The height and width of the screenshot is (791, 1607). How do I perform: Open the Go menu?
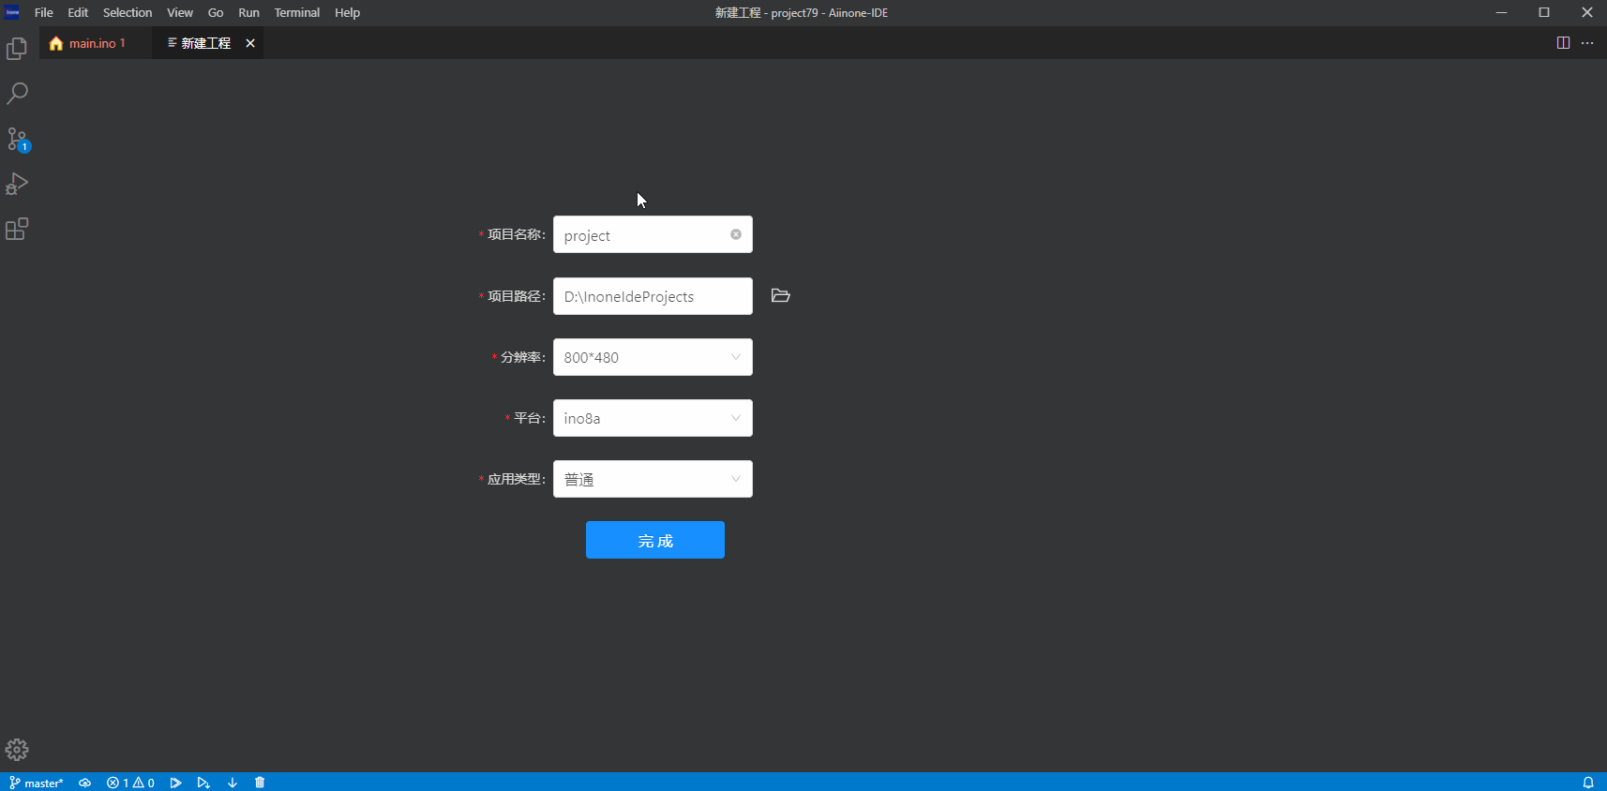coord(216,12)
